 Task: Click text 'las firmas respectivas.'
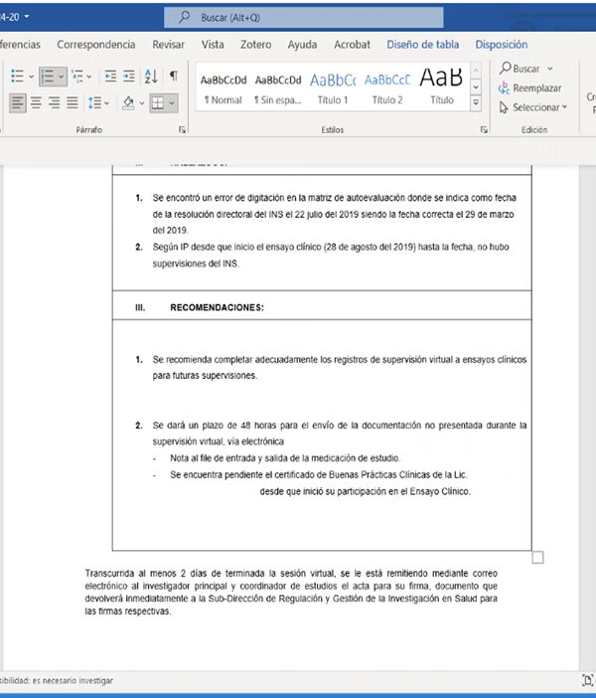(x=128, y=611)
